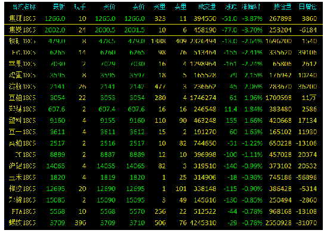Image resolution: width=327 pixels, height=233 pixels.
Task: Click volume value 458190
Action: click(205, 30)
